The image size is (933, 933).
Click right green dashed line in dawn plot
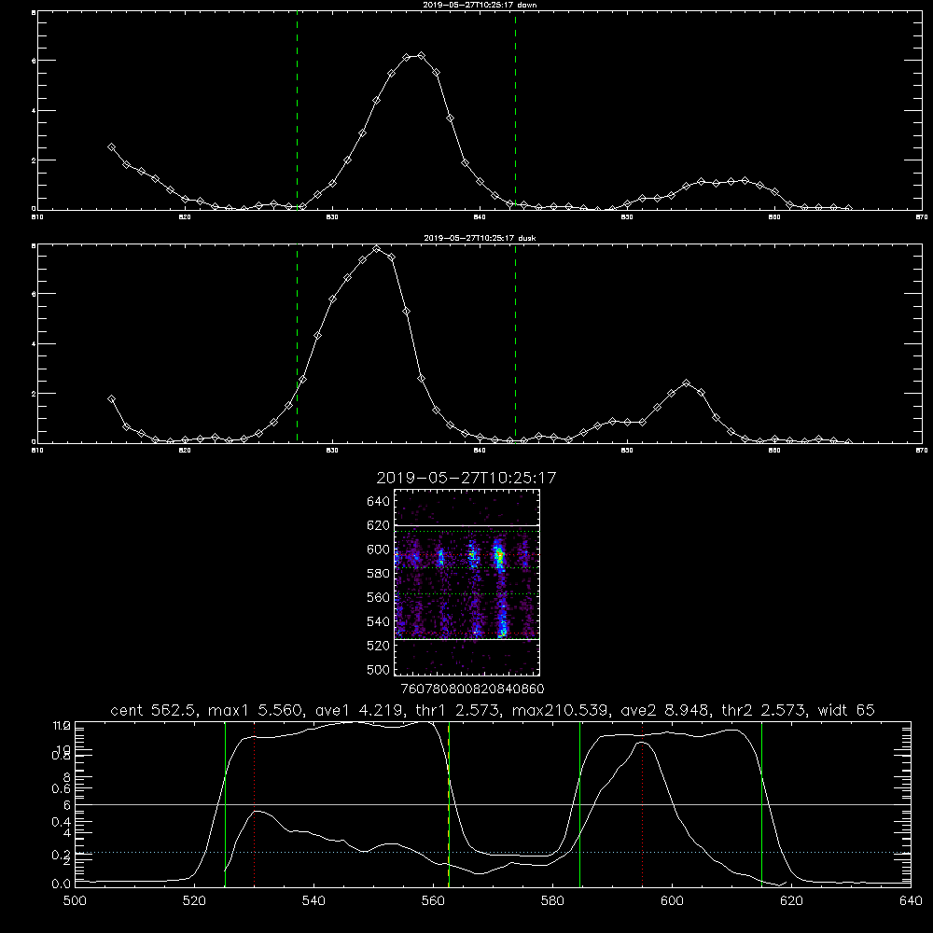point(515,110)
